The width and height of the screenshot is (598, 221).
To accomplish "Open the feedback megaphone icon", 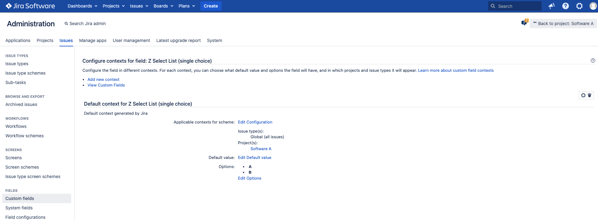I will 552,6.
